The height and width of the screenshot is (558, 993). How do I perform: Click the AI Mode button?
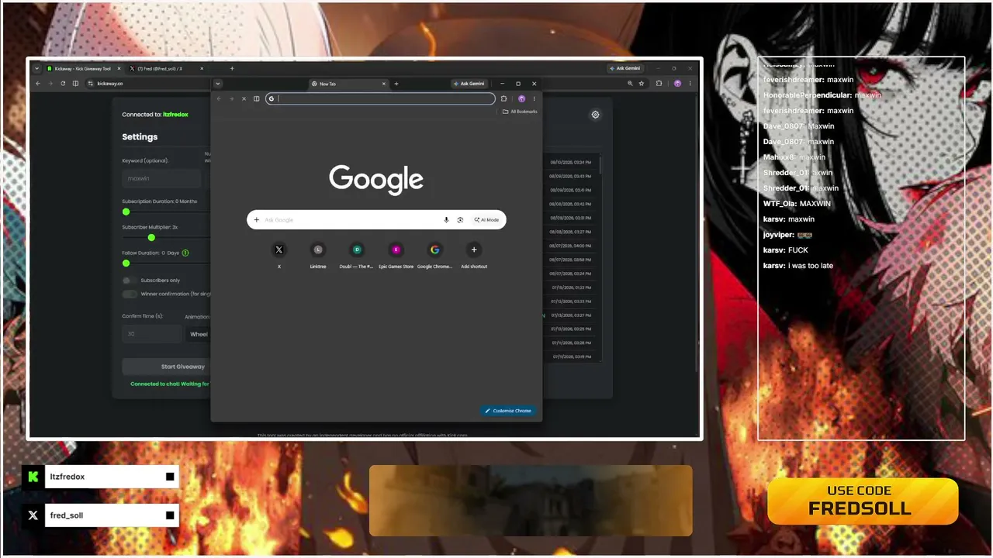(x=486, y=220)
